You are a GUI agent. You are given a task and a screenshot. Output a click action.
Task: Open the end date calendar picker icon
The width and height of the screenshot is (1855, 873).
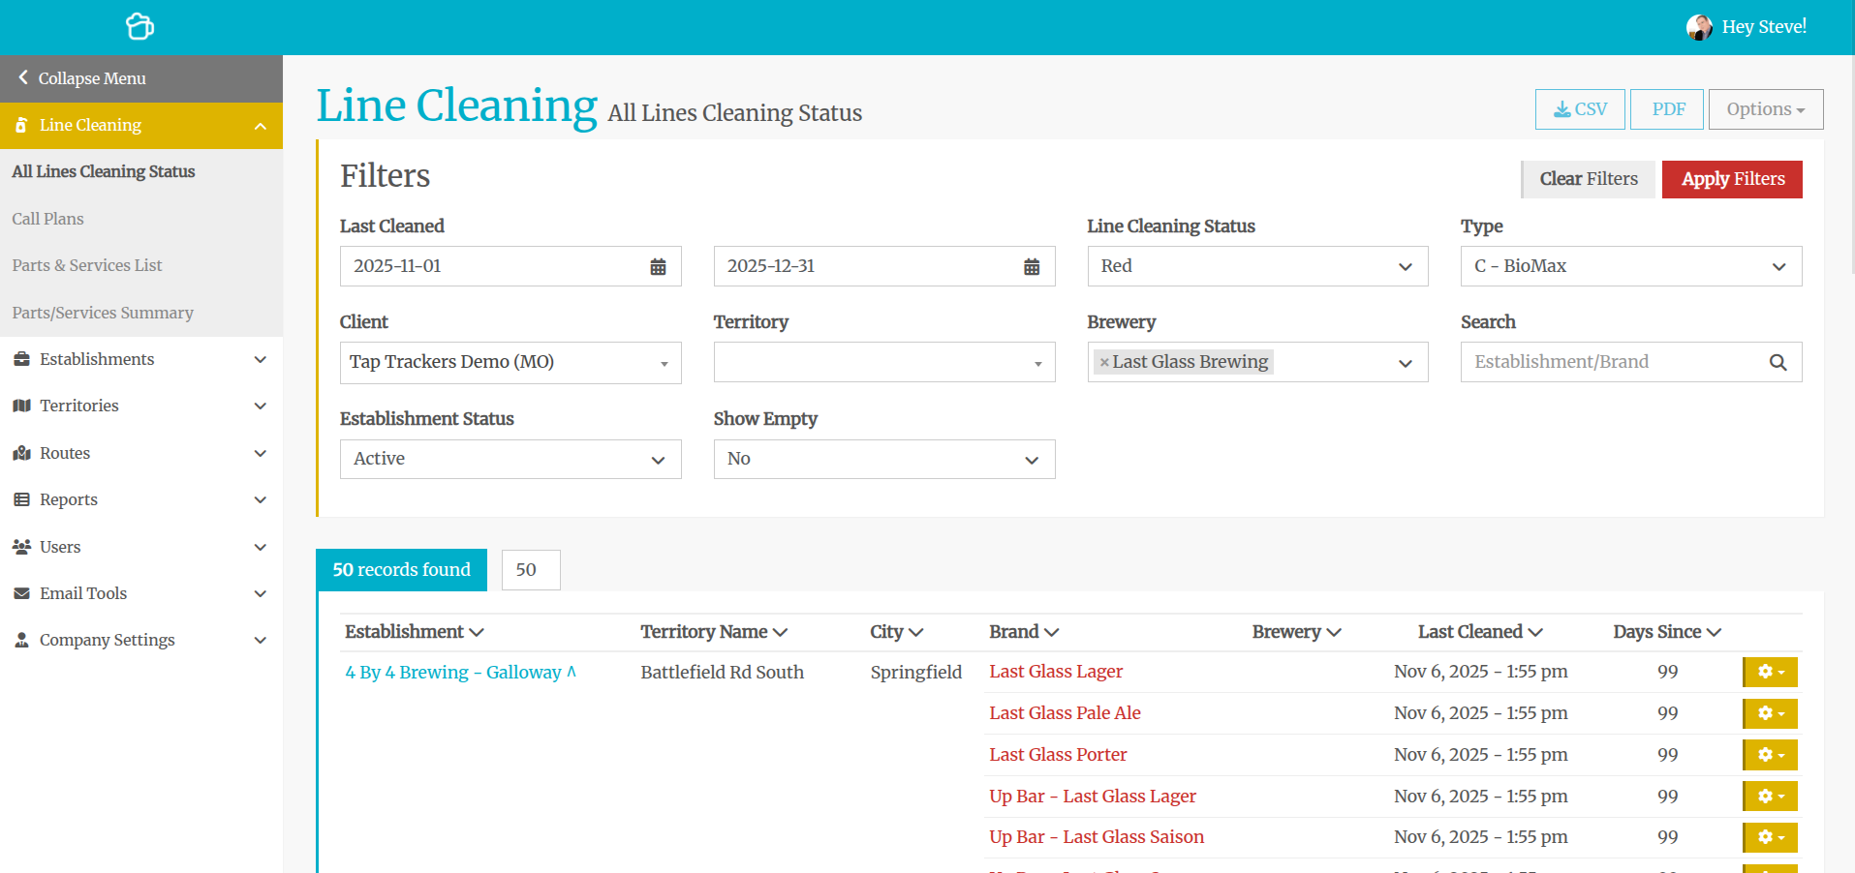click(x=1032, y=267)
